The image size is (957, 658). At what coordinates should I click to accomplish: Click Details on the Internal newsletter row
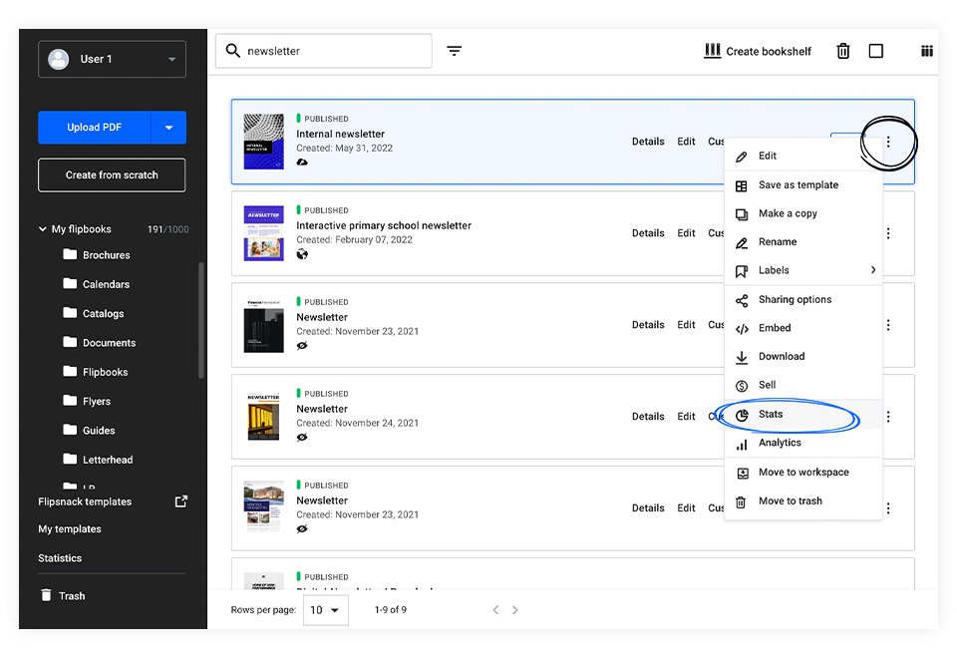click(x=648, y=142)
